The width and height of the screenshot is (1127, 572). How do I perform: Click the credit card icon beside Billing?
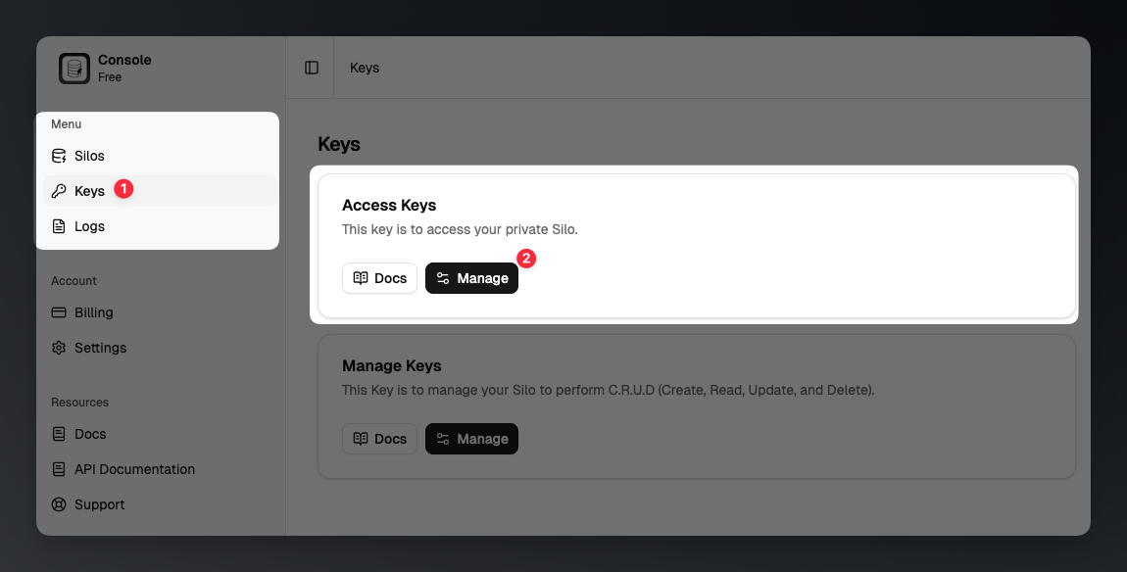tap(57, 311)
